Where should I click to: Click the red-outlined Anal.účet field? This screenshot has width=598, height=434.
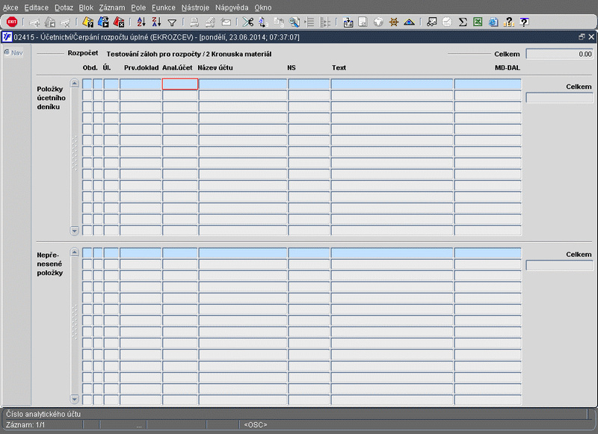click(x=180, y=84)
